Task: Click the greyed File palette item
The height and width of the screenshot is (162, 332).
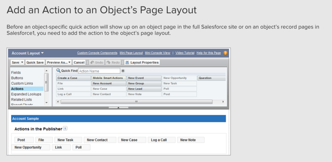Action: [73, 83]
